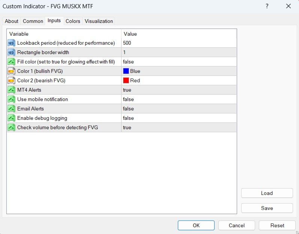Confirm settings with the OK button
Image resolution: width=299 pixels, height=234 pixels.
196,225
